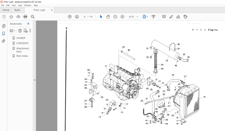Image resolution: width=225 pixels, height=131 pixels.
Task: Open the Help menu
Action: (x=36, y=5)
